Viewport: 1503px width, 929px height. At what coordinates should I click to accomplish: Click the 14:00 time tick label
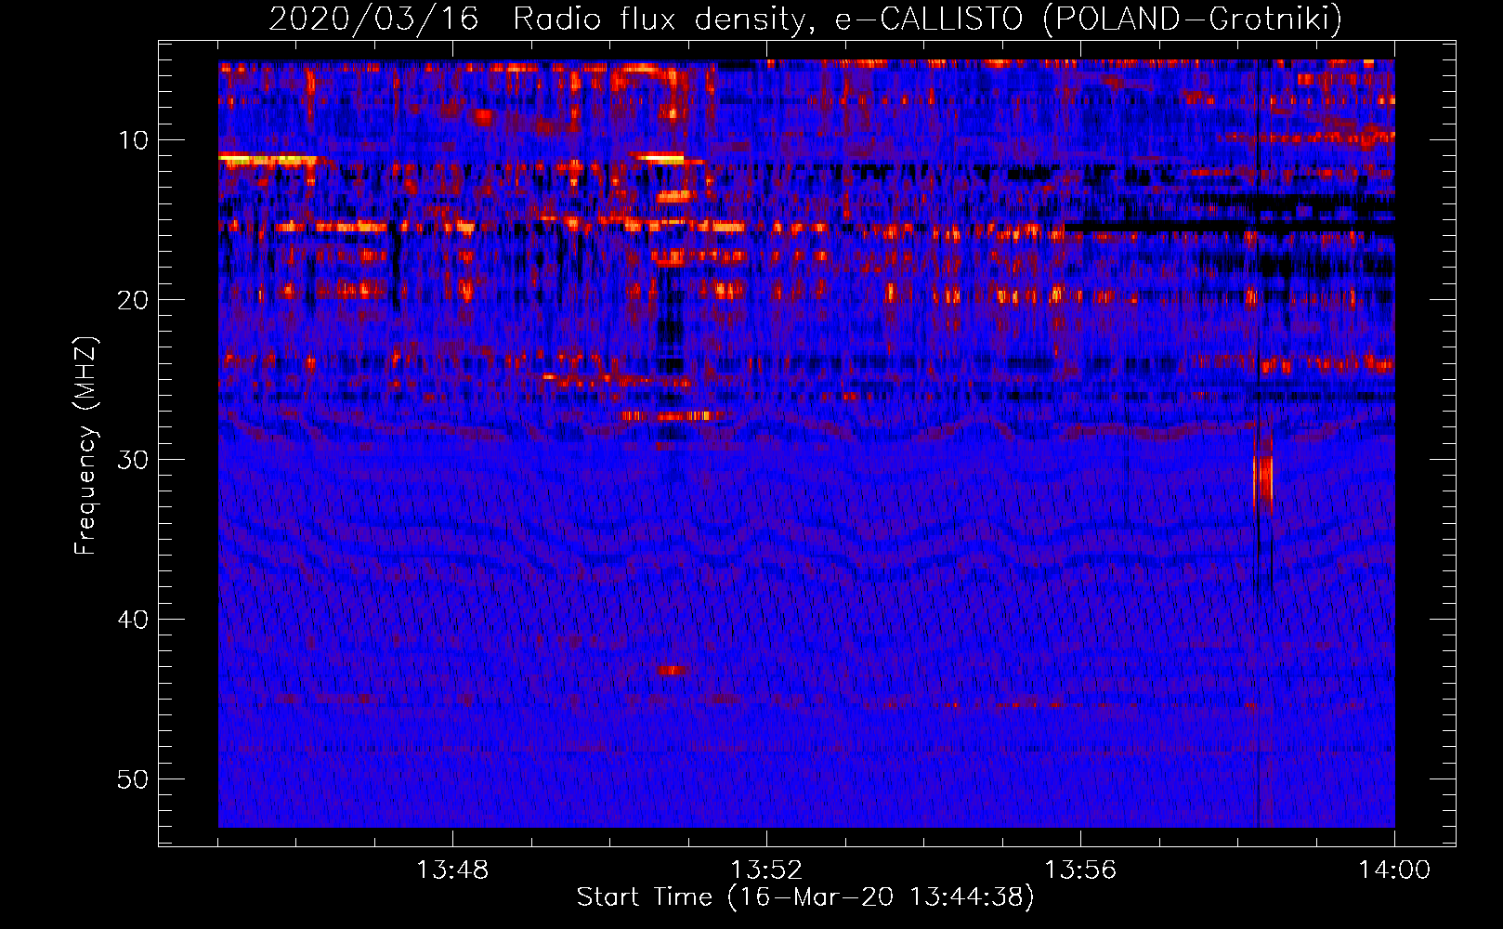[x=1394, y=870]
